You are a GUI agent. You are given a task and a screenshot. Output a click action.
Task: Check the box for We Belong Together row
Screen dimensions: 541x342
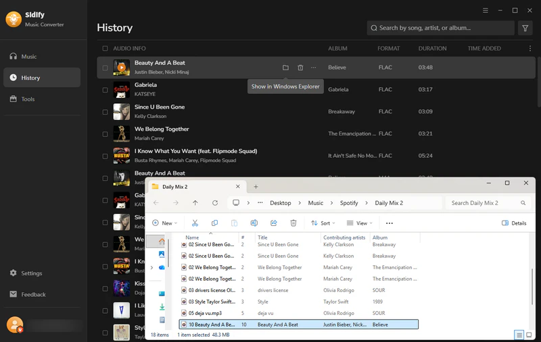pos(105,134)
